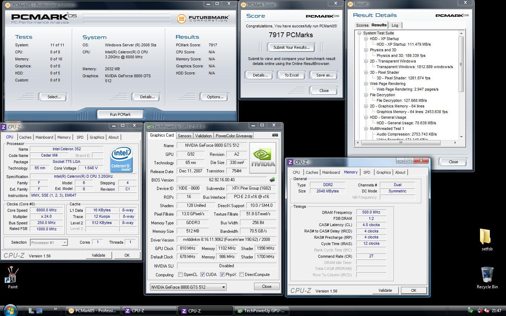Viewport: 506px width, 316px height.
Task: Switch to TechPowerUp GPU-Z taskbar button
Action: point(262,311)
